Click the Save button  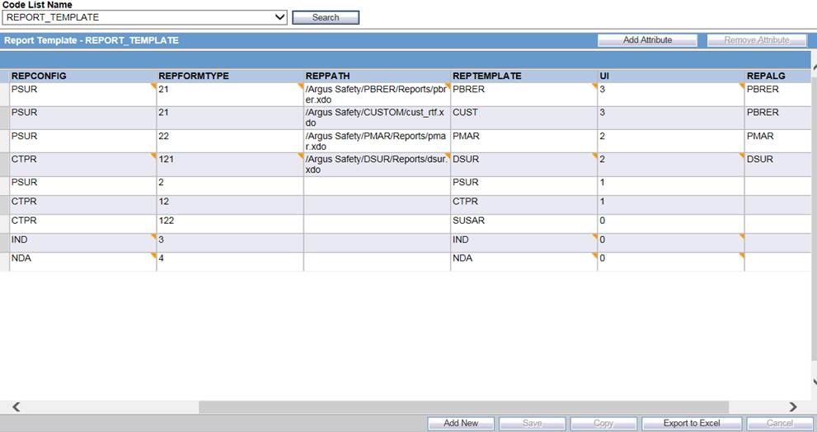(532, 423)
